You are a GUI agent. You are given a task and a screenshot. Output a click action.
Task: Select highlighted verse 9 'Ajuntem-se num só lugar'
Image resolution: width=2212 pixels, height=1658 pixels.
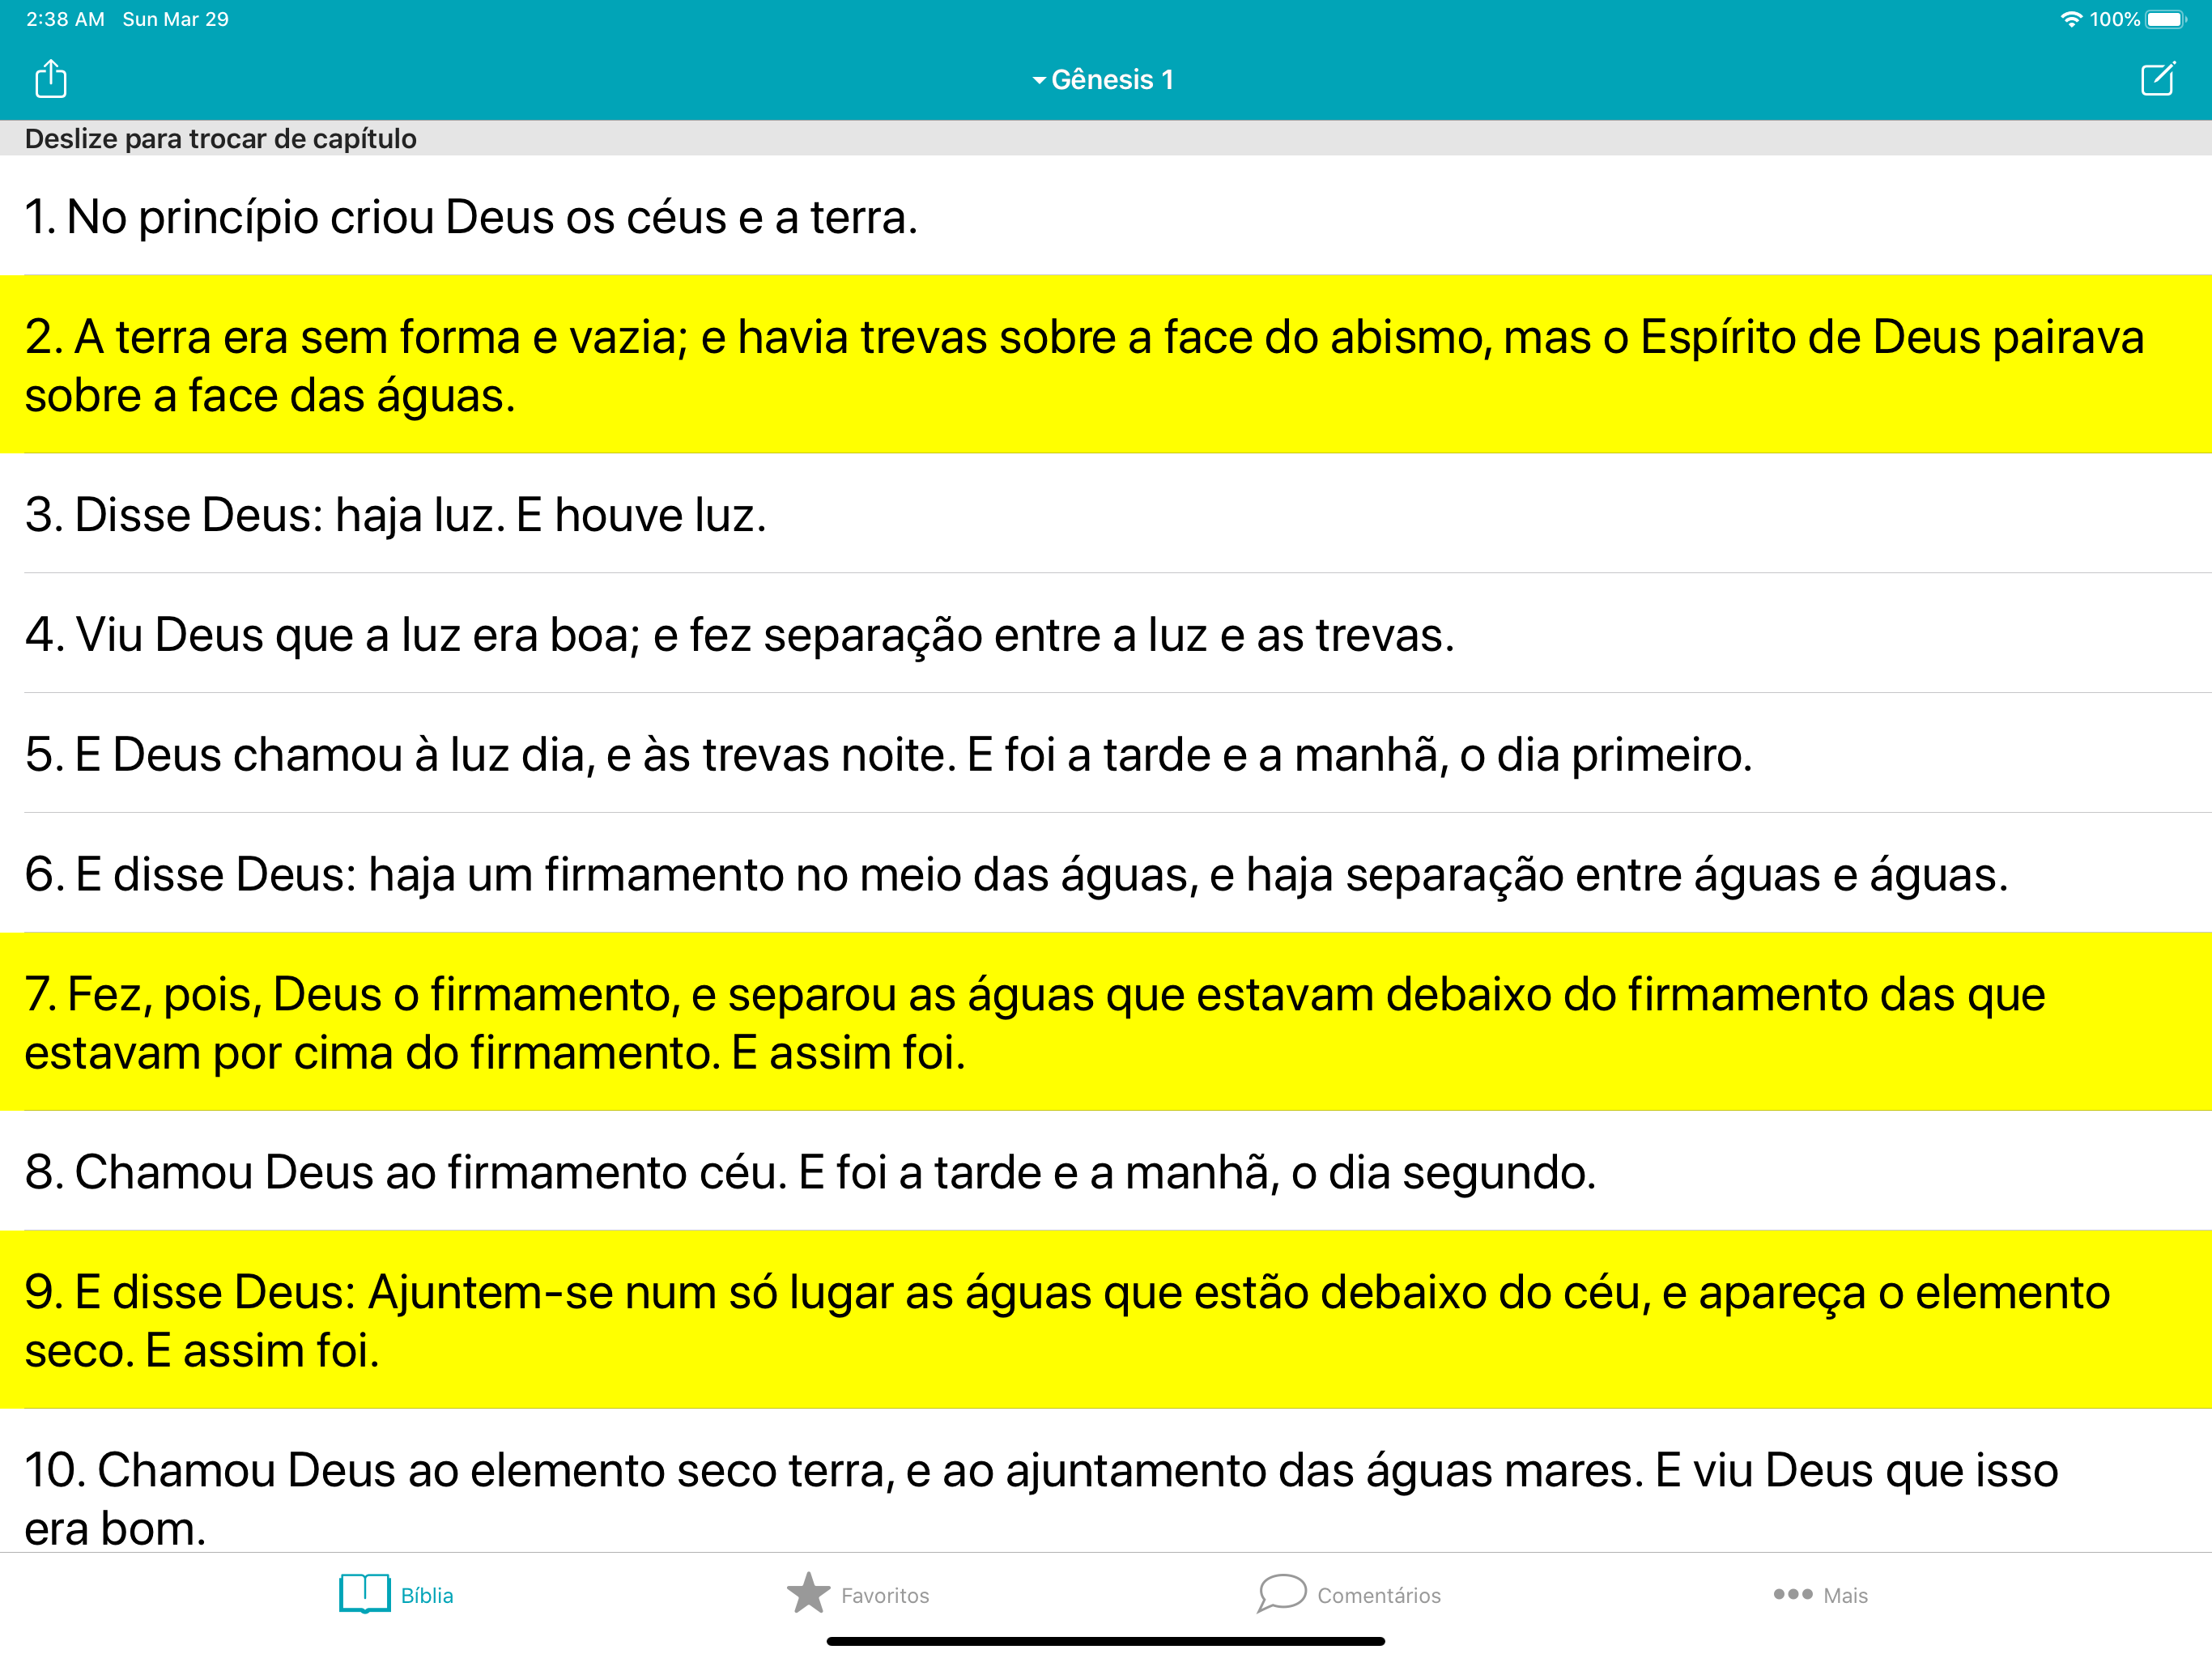coord(1106,1320)
